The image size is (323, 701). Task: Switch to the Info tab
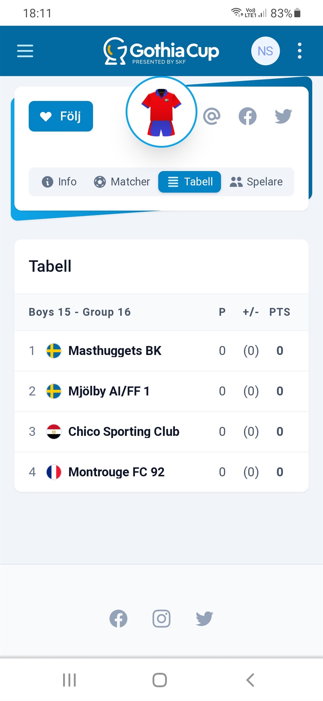(59, 182)
